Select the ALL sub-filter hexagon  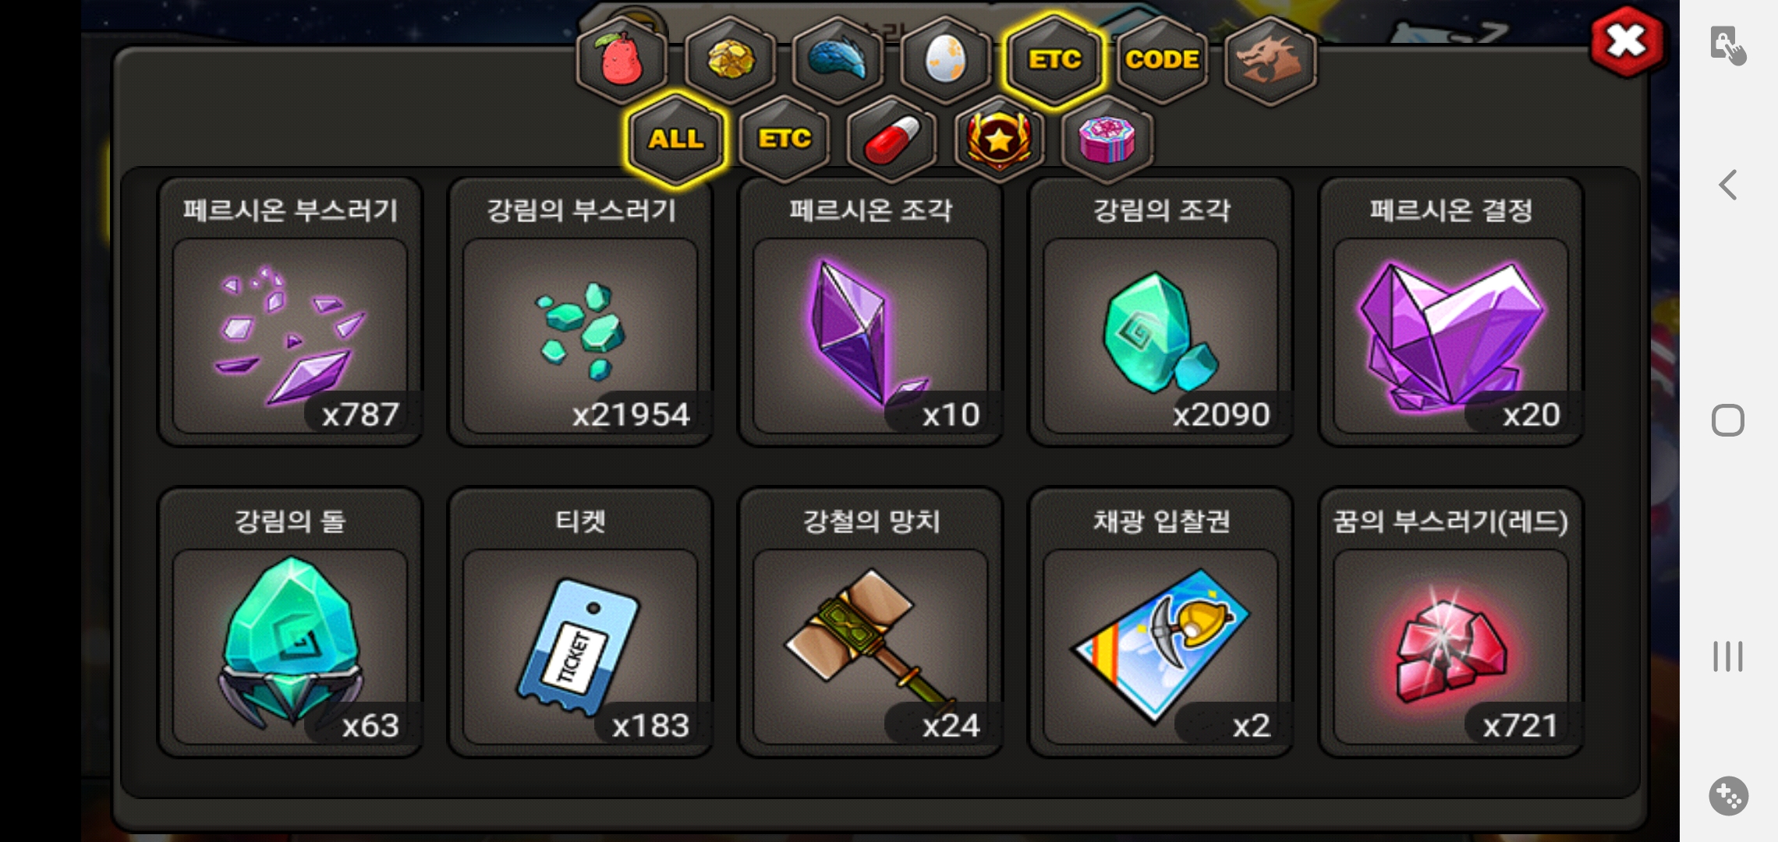click(x=676, y=140)
